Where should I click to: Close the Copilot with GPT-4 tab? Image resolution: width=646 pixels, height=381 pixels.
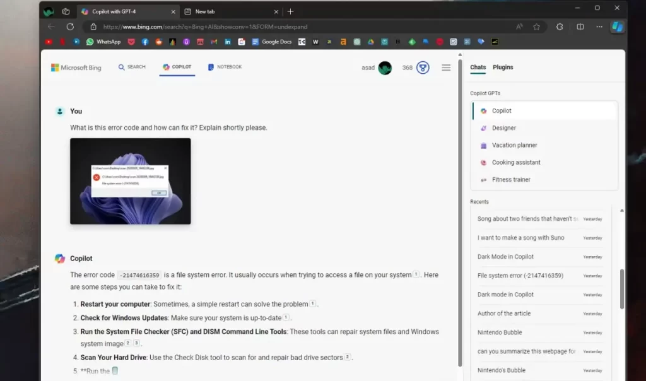point(173,12)
